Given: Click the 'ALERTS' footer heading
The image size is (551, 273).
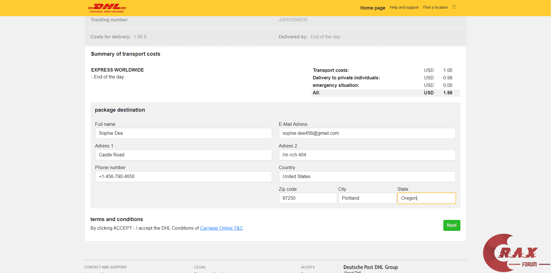Looking at the screenshot, I should [x=308, y=267].
